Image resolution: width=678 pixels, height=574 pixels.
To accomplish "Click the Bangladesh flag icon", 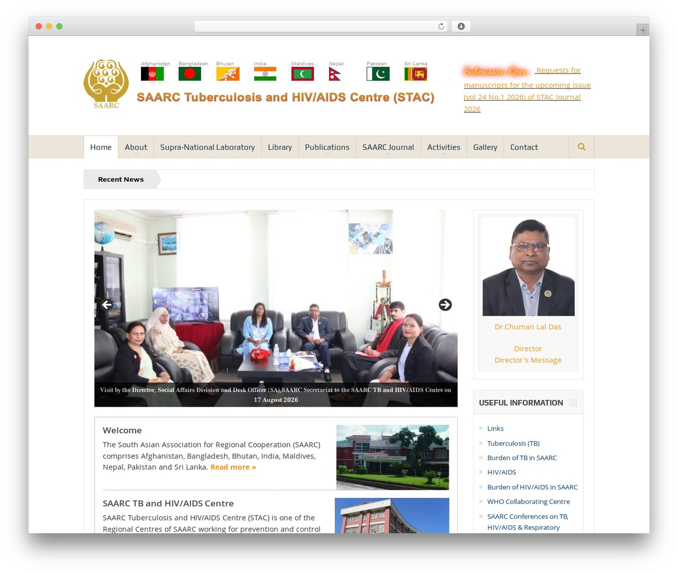I will pyautogui.click(x=190, y=74).
